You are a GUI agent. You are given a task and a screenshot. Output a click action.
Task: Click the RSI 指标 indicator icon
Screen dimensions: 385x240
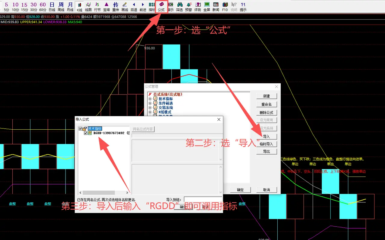coord(152,6)
